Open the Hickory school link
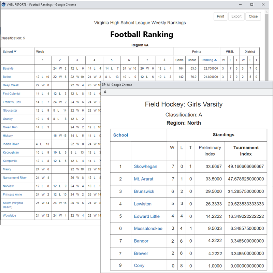The width and height of the screenshot is (273, 273). 8,135
